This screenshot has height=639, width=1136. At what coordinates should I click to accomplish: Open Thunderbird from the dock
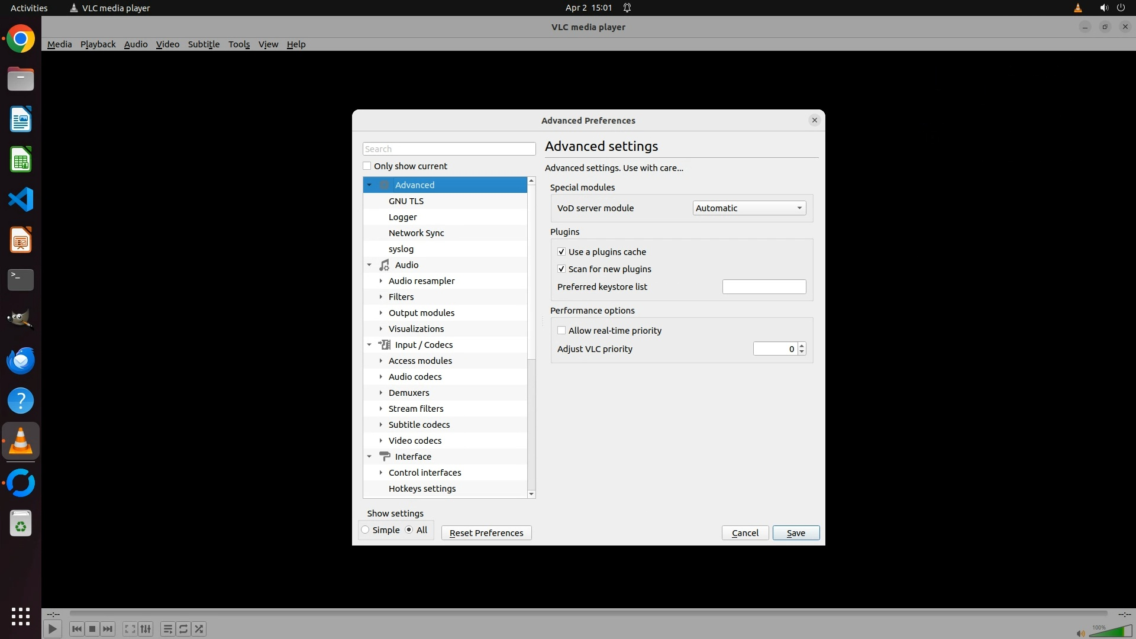pyautogui.click(x=21, y=361)
